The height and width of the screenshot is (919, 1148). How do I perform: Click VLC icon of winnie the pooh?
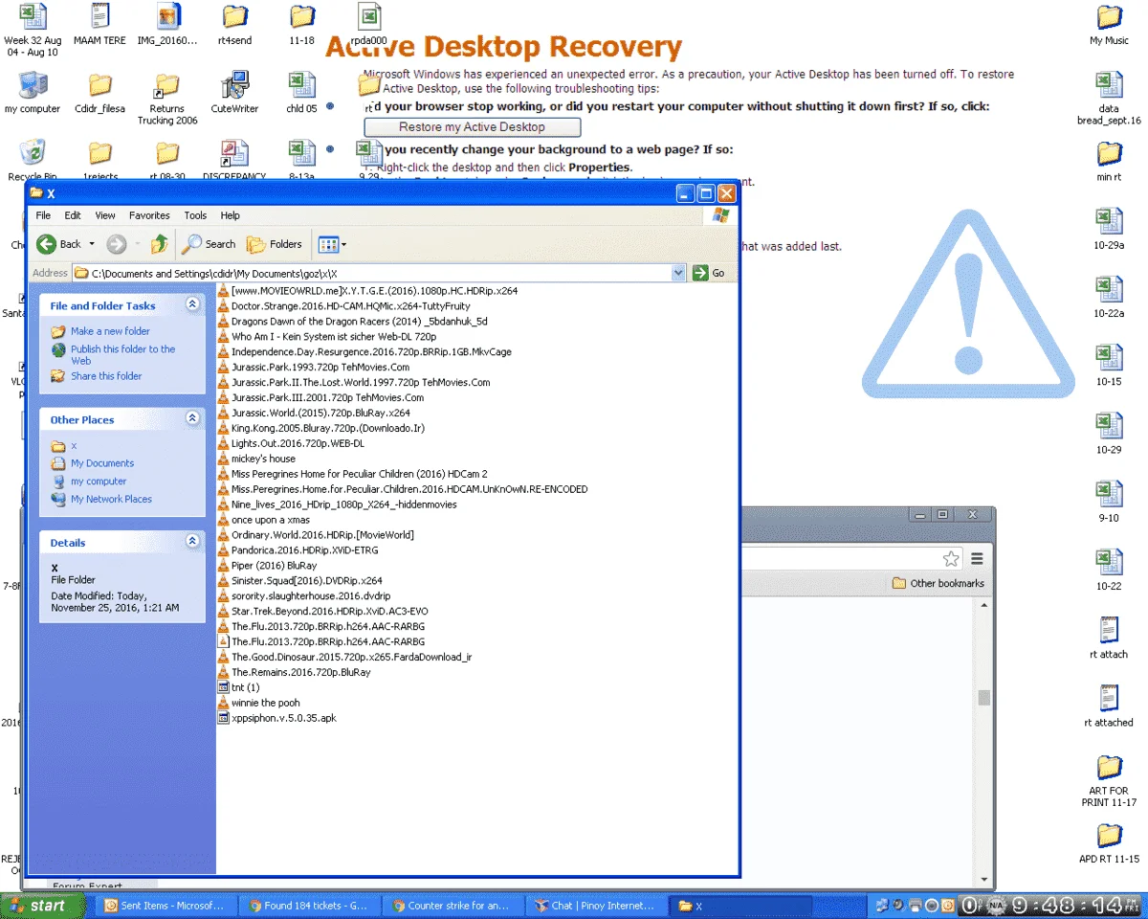point(224,703)
